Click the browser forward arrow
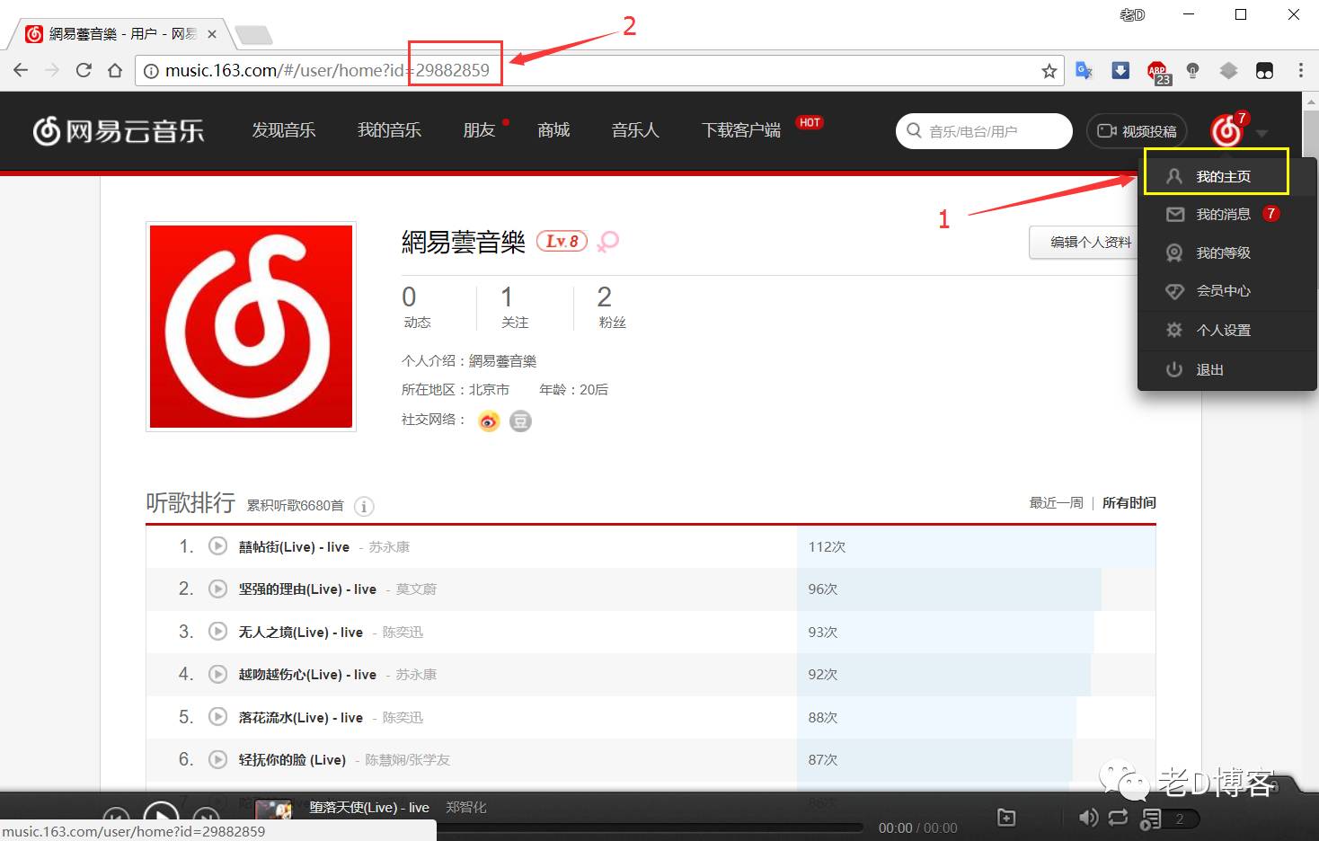Viewport: 1319px width, 841px height. (x=52, y=70)
